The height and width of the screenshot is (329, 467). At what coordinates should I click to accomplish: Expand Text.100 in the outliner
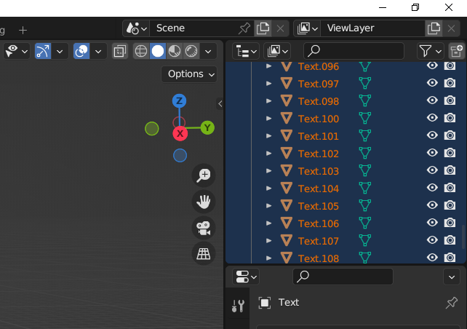click(268, 119)
